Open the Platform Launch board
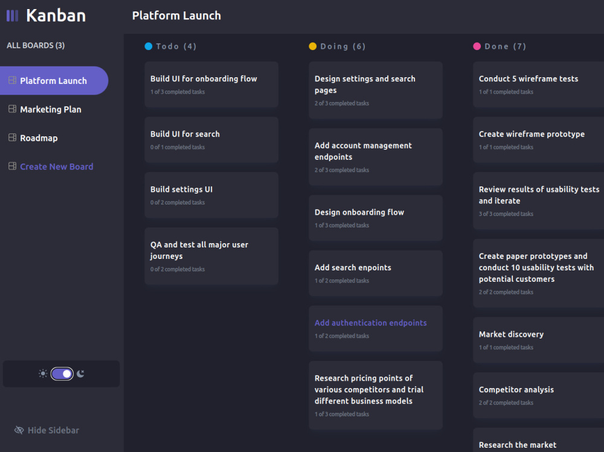604x452 pixels. (x=54, y=80)
